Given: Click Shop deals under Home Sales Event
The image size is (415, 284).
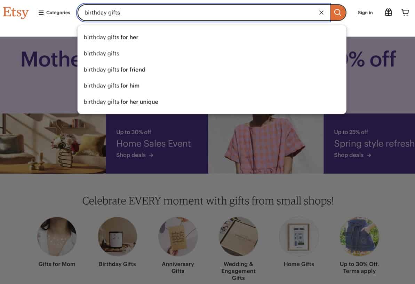Looking at the screenshot, I should click(131, 155).
